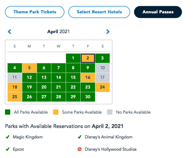
Task: Select April 1 green date cell
Action: tap(73, 58)
